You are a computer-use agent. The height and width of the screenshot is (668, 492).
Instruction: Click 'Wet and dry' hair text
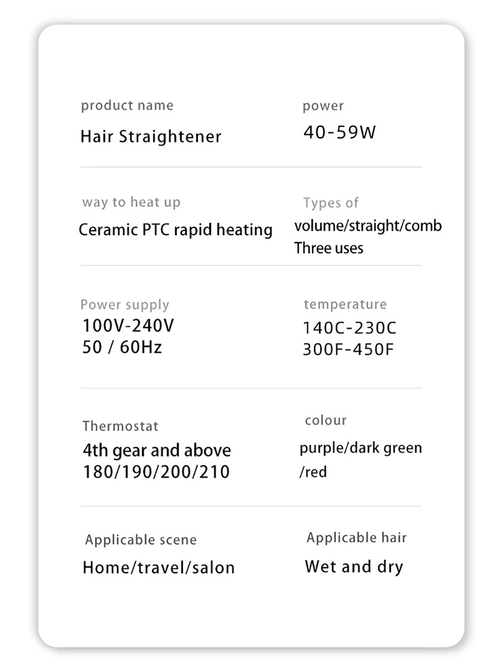pos(354,567)
